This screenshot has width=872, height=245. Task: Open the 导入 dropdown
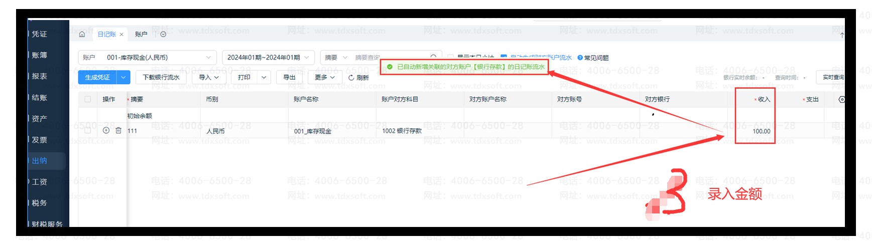[x=209, y=77]
